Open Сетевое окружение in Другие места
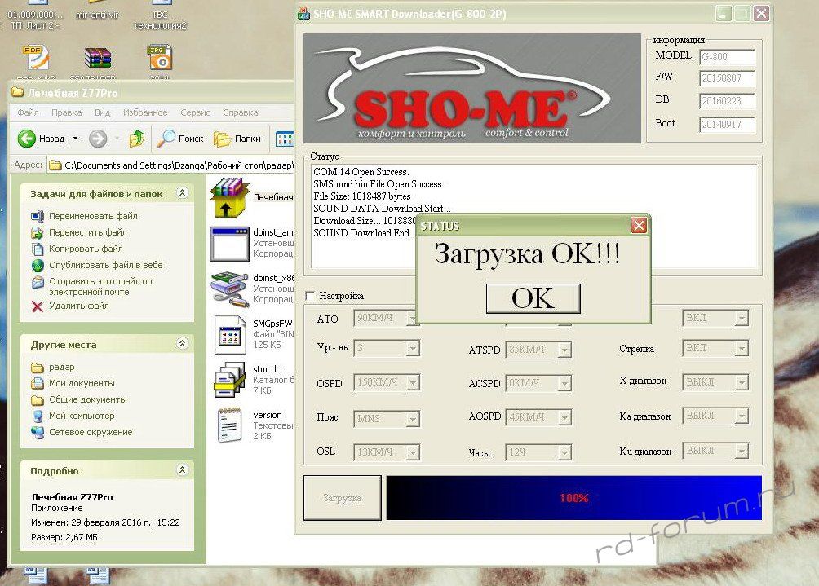819x586 pixels. pyautogui.click(x=91, y=432)
